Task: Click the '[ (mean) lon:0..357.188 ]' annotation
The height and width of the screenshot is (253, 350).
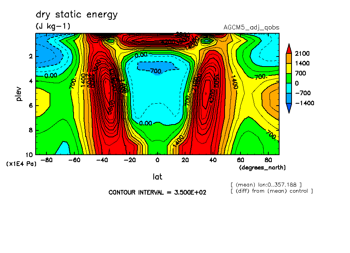Action: [266, 185]
